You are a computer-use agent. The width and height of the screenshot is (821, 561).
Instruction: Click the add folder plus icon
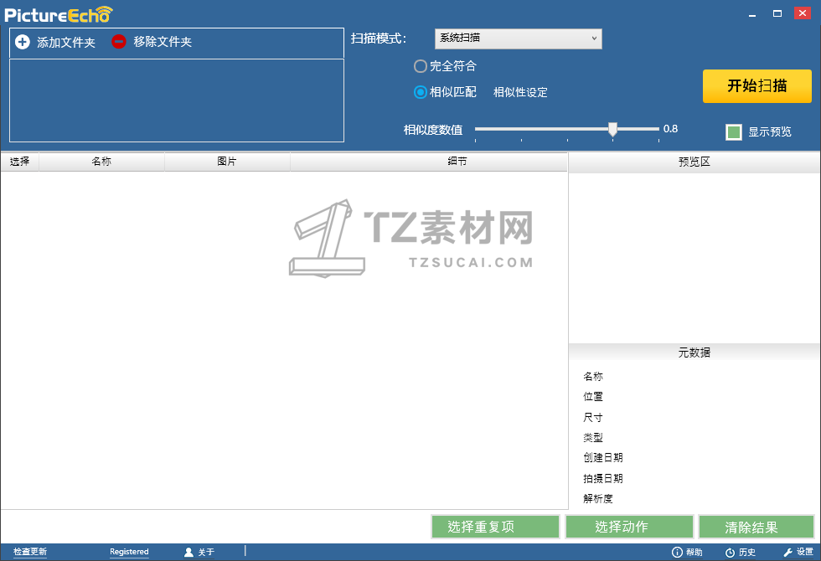[23, 42]
